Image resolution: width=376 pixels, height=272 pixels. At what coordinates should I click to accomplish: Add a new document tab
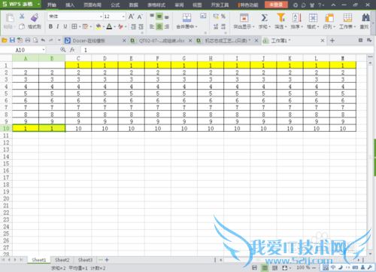pos(332,41)
